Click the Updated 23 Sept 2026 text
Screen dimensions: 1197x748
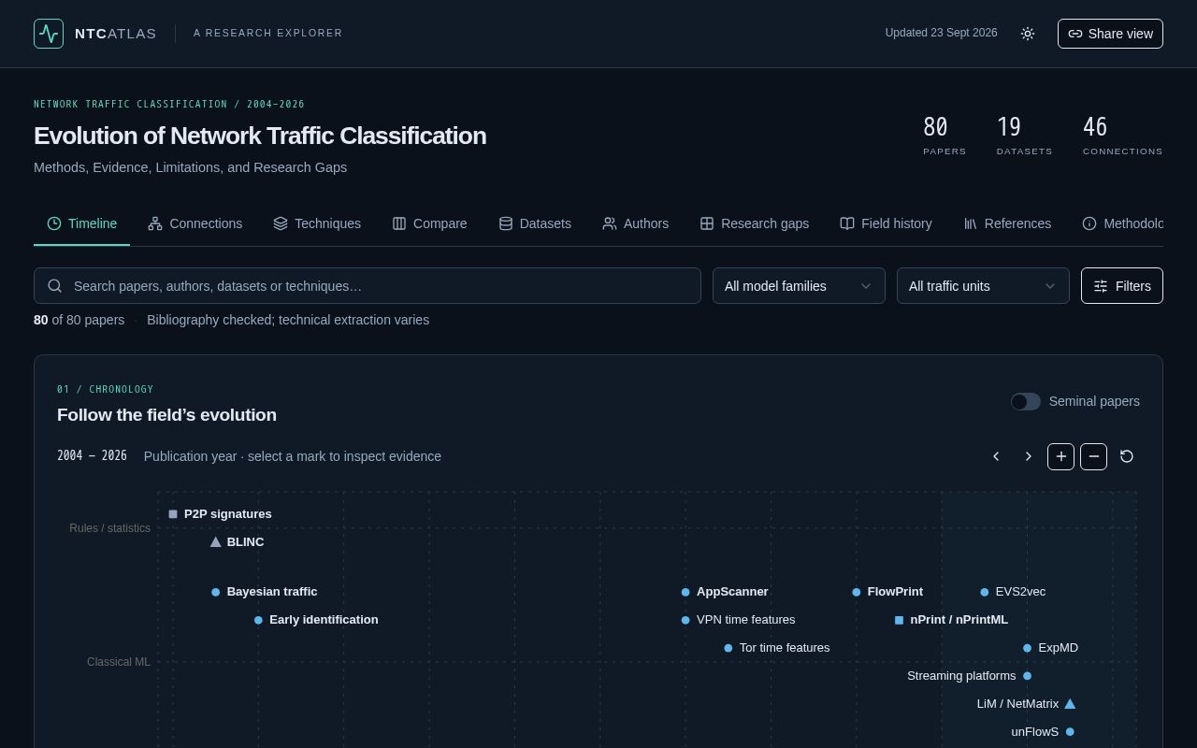941,33
